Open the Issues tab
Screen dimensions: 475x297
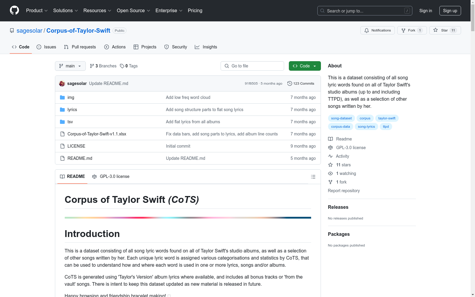pos(46,47)
